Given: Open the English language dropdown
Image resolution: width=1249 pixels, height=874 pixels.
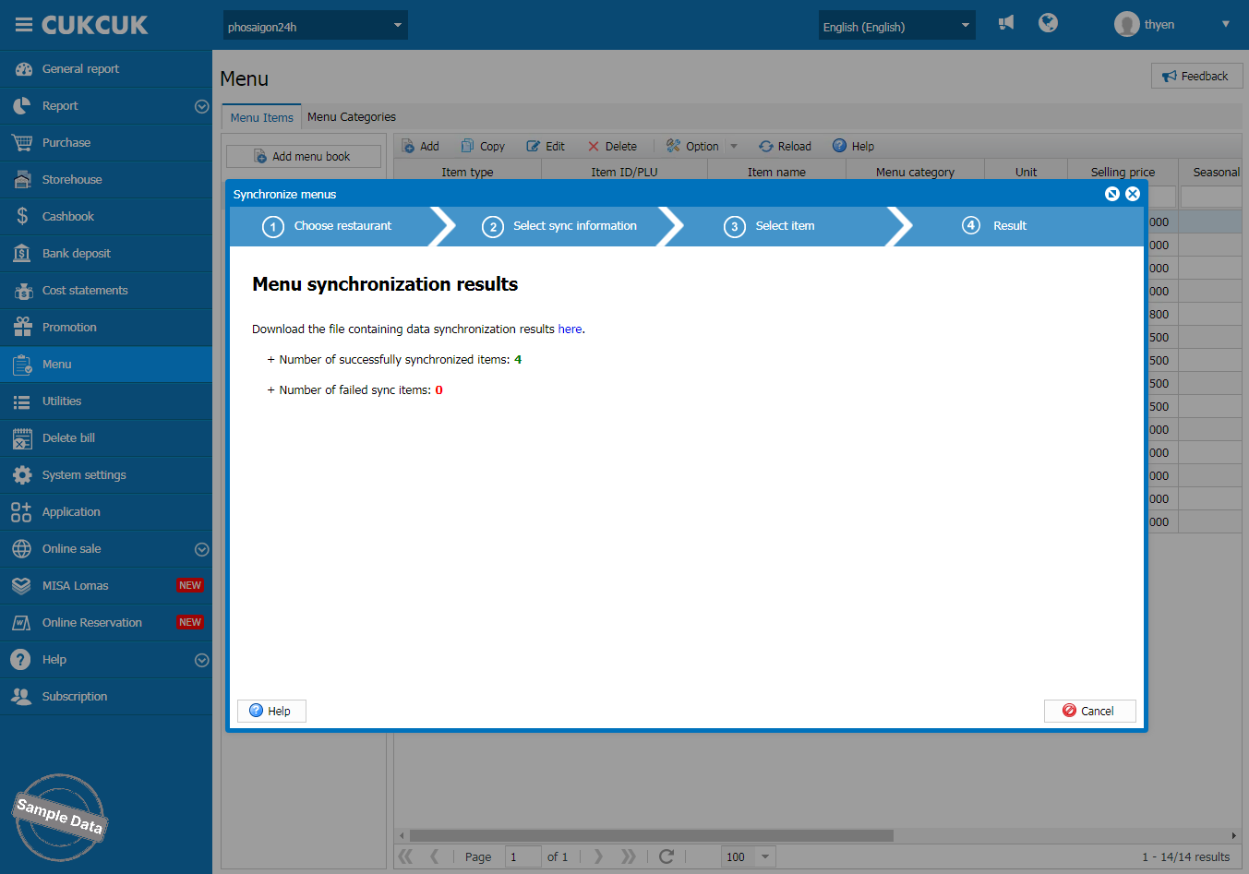Looking at the screenshot, I should [x=896, y=26].
